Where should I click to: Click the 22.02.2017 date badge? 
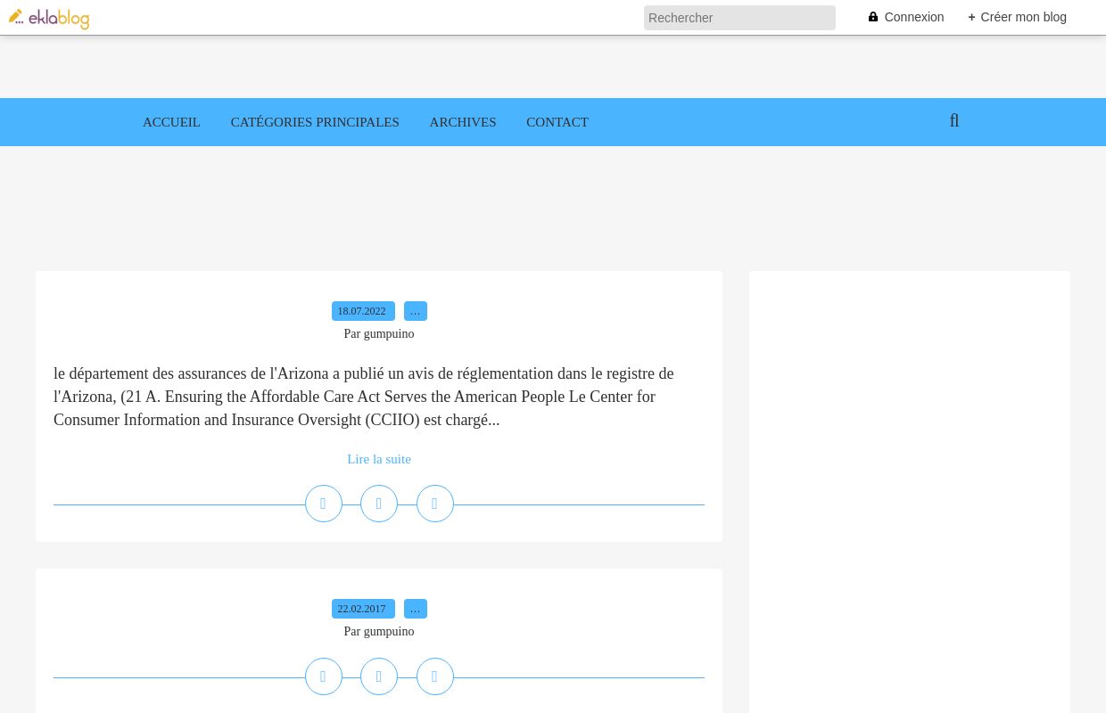tap(362, 609)
